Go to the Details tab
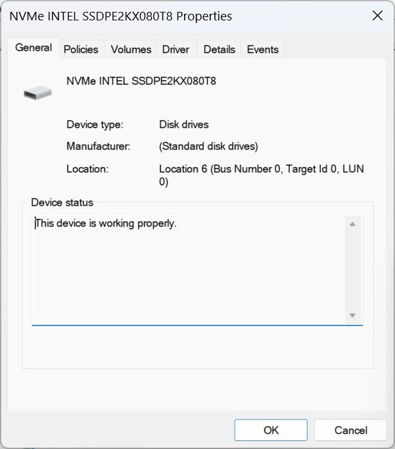The image size is (395, 449). (220, 49)
